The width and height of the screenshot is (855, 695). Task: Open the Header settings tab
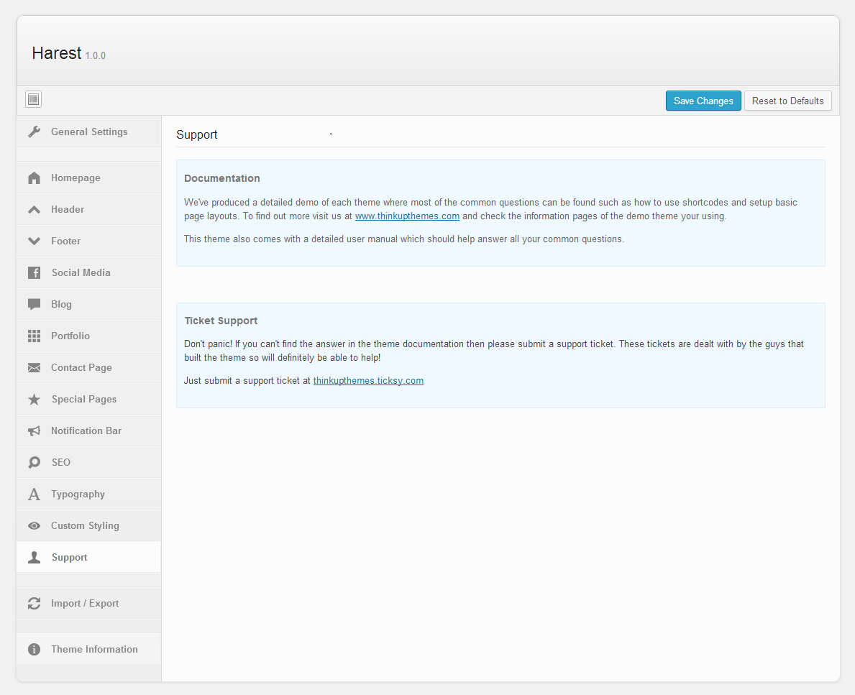point(68,210)
